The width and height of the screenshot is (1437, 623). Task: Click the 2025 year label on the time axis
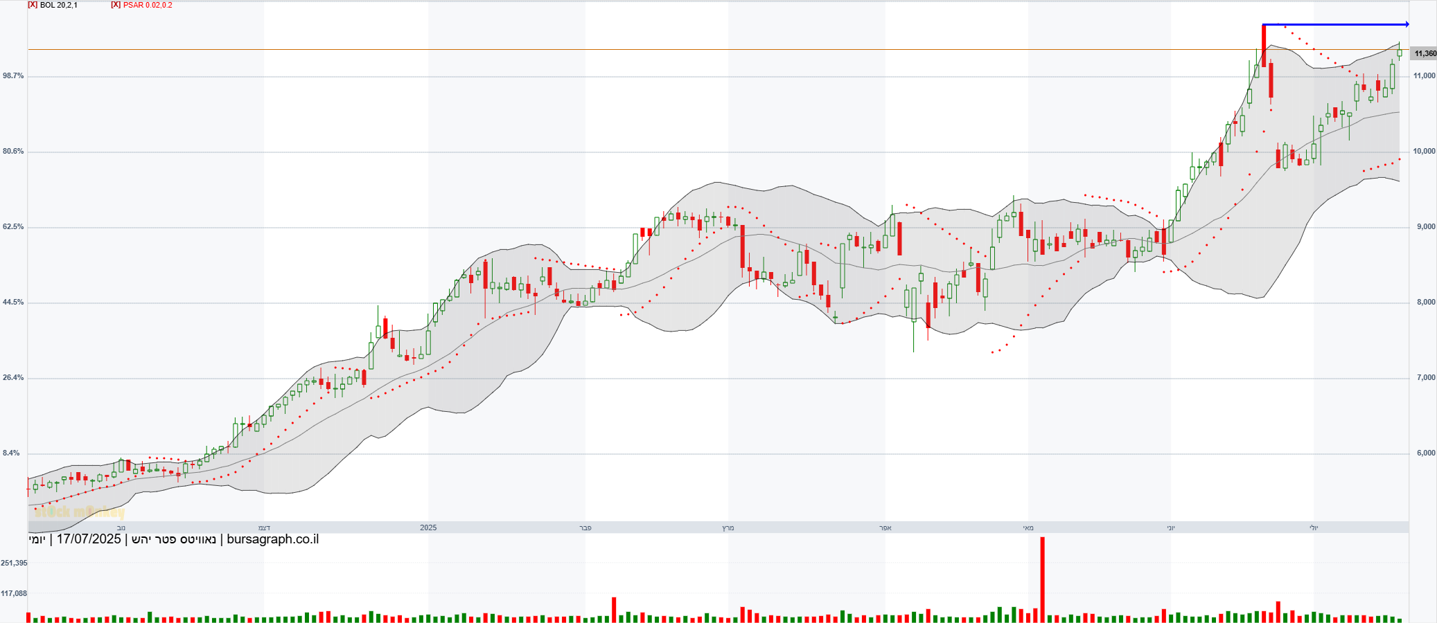click(x=428, y=527)
